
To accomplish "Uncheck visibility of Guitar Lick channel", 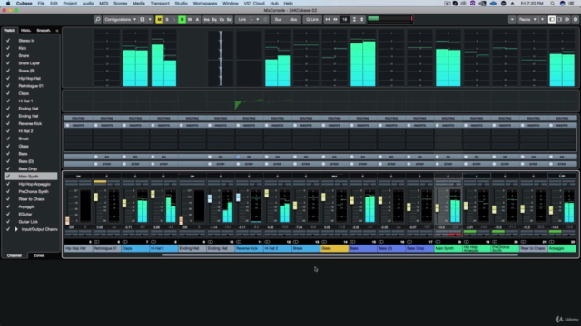I will pyautogui.click(x=8, y=222).
